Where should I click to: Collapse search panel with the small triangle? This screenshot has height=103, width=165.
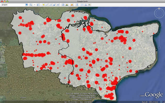pos(35,5)
